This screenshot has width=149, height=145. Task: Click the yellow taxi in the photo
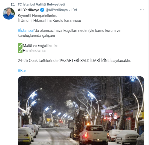pyautogui.click(x=25, y=136)
